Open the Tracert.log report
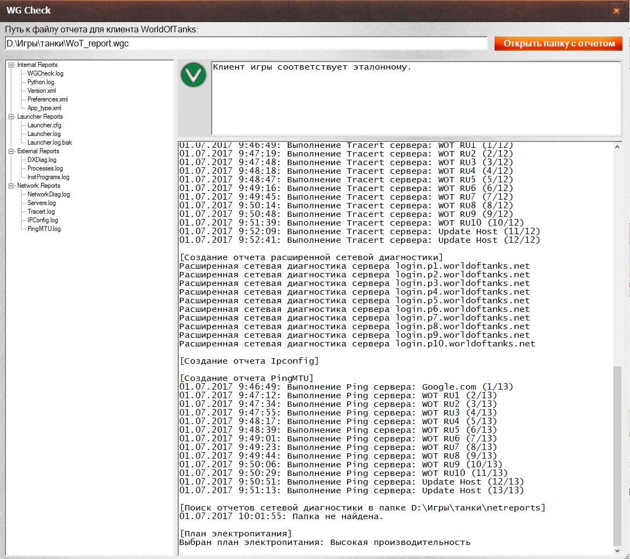This screenshot has width=630, height=559. [x=41, y=212]
